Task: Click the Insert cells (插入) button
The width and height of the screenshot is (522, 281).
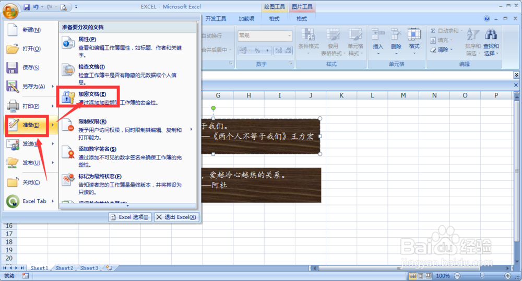Action: (378, 42)
